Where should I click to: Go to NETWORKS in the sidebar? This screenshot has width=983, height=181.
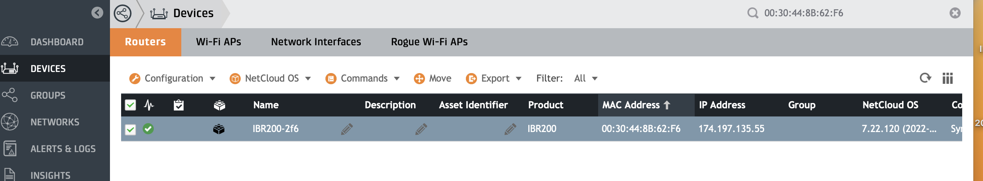click(x=55, y=122)
